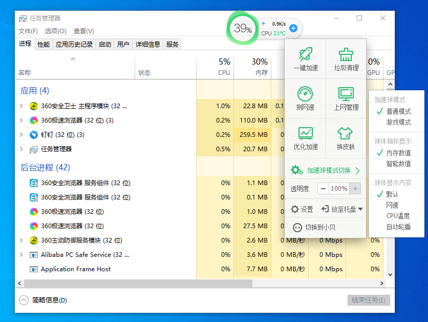Expand the 360主动防御服务模块 row
Viewport: 428px width, 322px height.
[22, 240]
